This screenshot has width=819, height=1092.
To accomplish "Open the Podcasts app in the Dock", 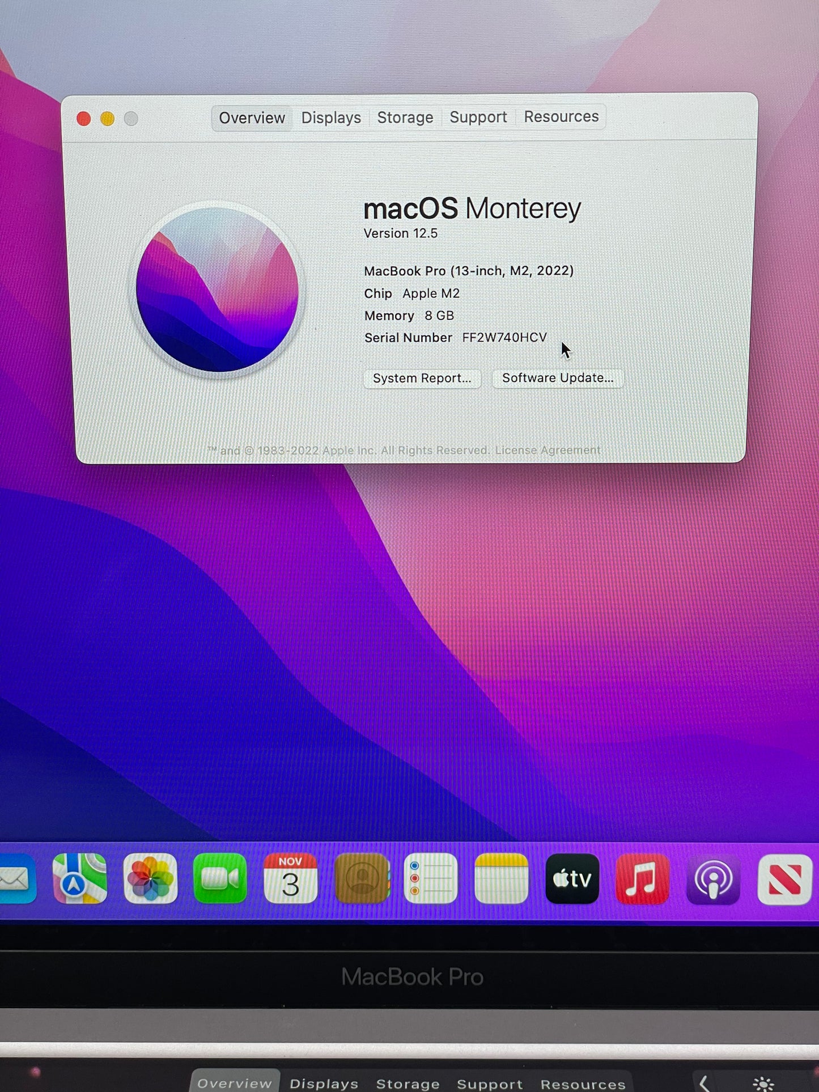I will pos(713,878).
